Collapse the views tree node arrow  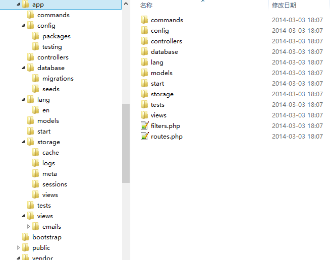pyautogui.click(x=23, y=216)
